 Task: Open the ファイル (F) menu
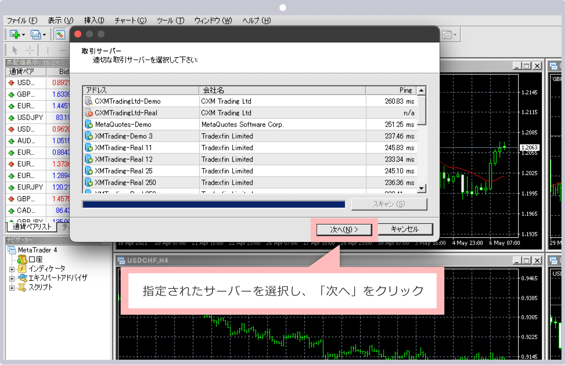click(22, 21)
